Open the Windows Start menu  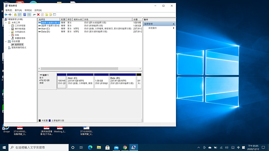coord(4,147)
